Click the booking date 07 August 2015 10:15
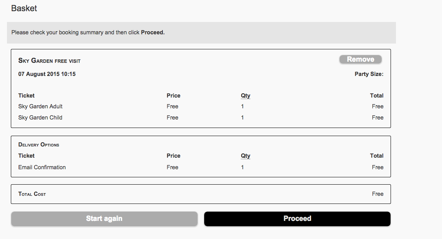 pyautogui.click(x=47, y=74)
